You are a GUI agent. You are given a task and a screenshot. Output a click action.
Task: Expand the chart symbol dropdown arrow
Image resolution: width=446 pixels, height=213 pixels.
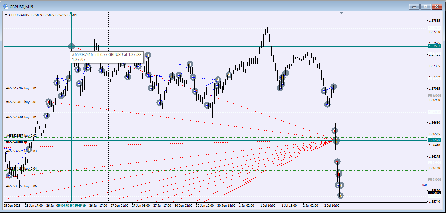click(x=6, y=15)
